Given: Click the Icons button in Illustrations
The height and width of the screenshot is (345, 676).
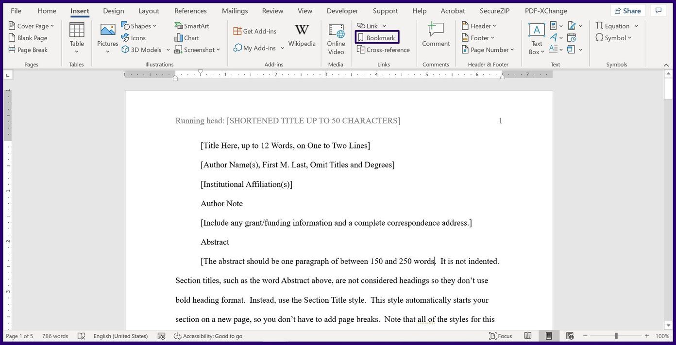Looking at the screenshot, I should (x=134, y=38).
